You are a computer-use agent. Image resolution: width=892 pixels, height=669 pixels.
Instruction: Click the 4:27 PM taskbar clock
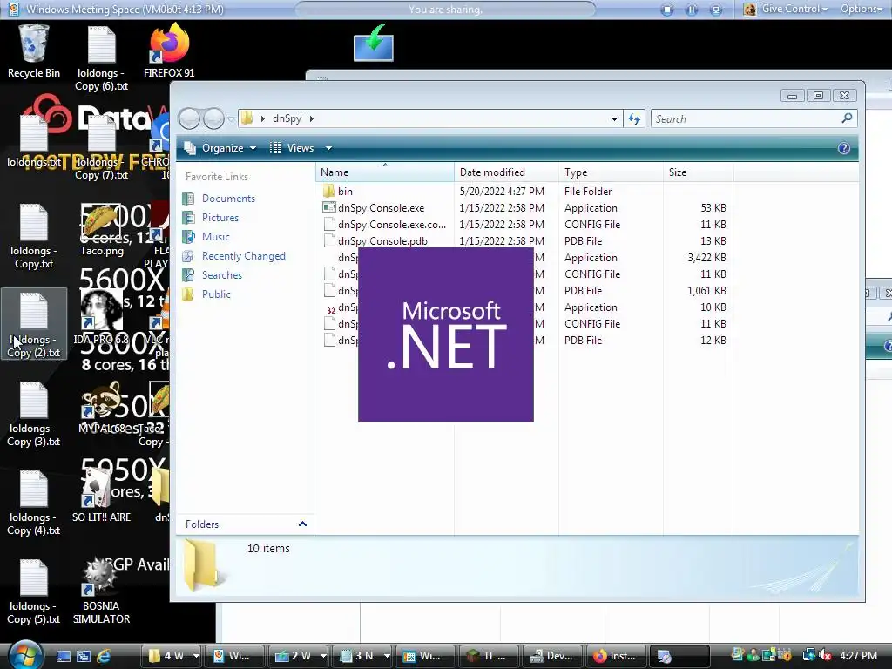click(858, 656)
